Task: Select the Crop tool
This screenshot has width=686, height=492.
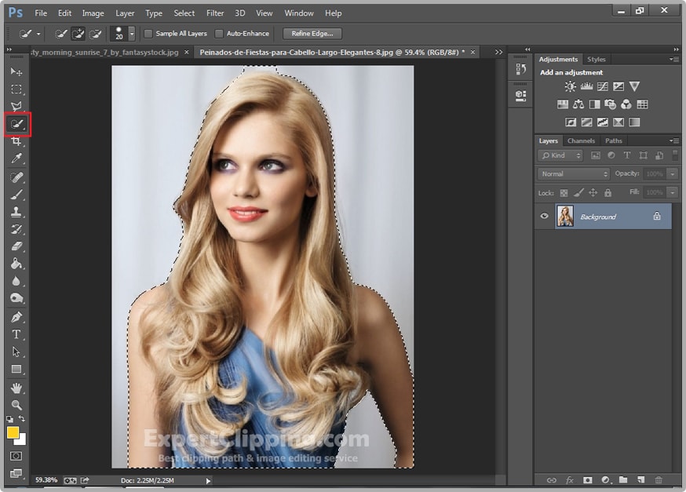Action: tap(16, 141)
